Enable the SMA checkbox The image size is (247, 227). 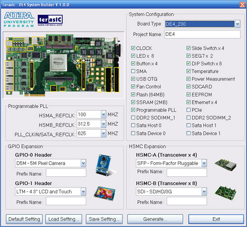[x=133, y=71]
